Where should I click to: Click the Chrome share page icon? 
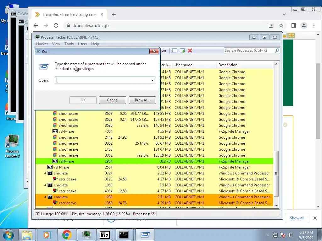tap(271, 25)
